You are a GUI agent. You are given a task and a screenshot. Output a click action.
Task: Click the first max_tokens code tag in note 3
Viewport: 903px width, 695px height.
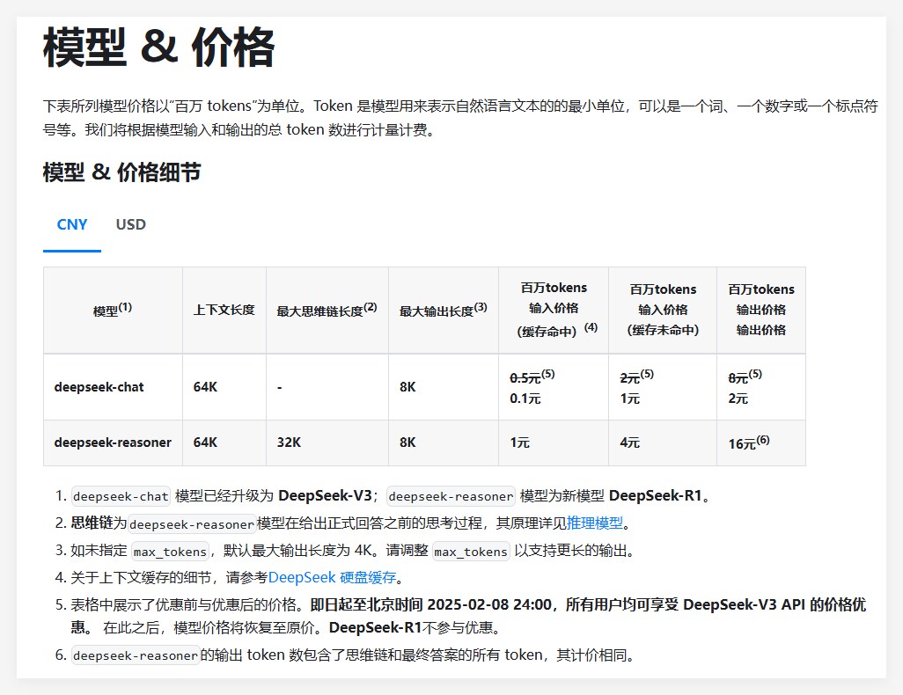tap(170, 552)
